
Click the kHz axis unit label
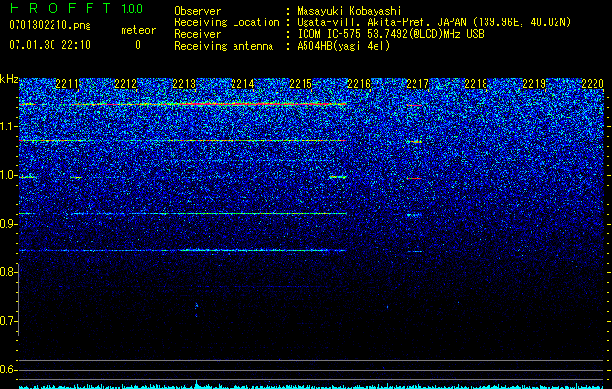click(9, 79)
